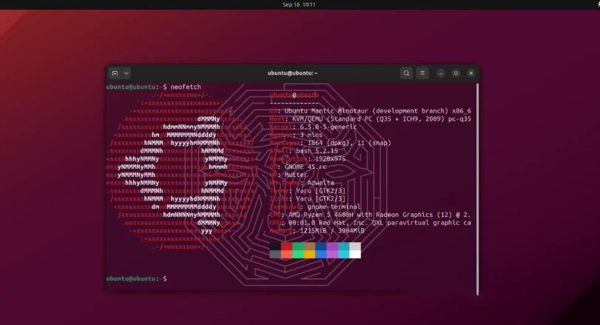The height and width of the screenshot is (325, 600).
Task: Click the Terminal gnome-terminal line
Action: pos(315,207)
